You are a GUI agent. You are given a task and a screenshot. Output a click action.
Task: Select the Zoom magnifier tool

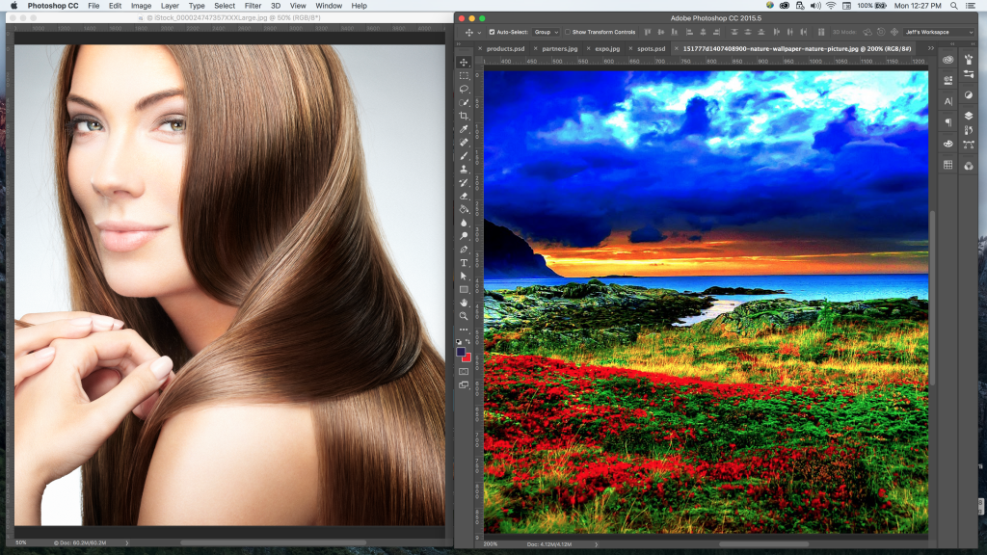464,315
